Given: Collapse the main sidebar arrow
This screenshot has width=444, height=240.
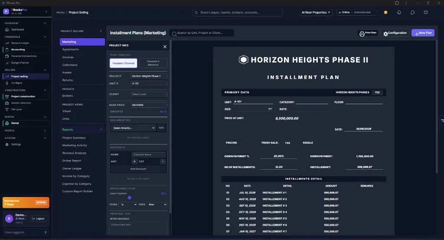Looking at the screenshot, I should pos(46,12).
